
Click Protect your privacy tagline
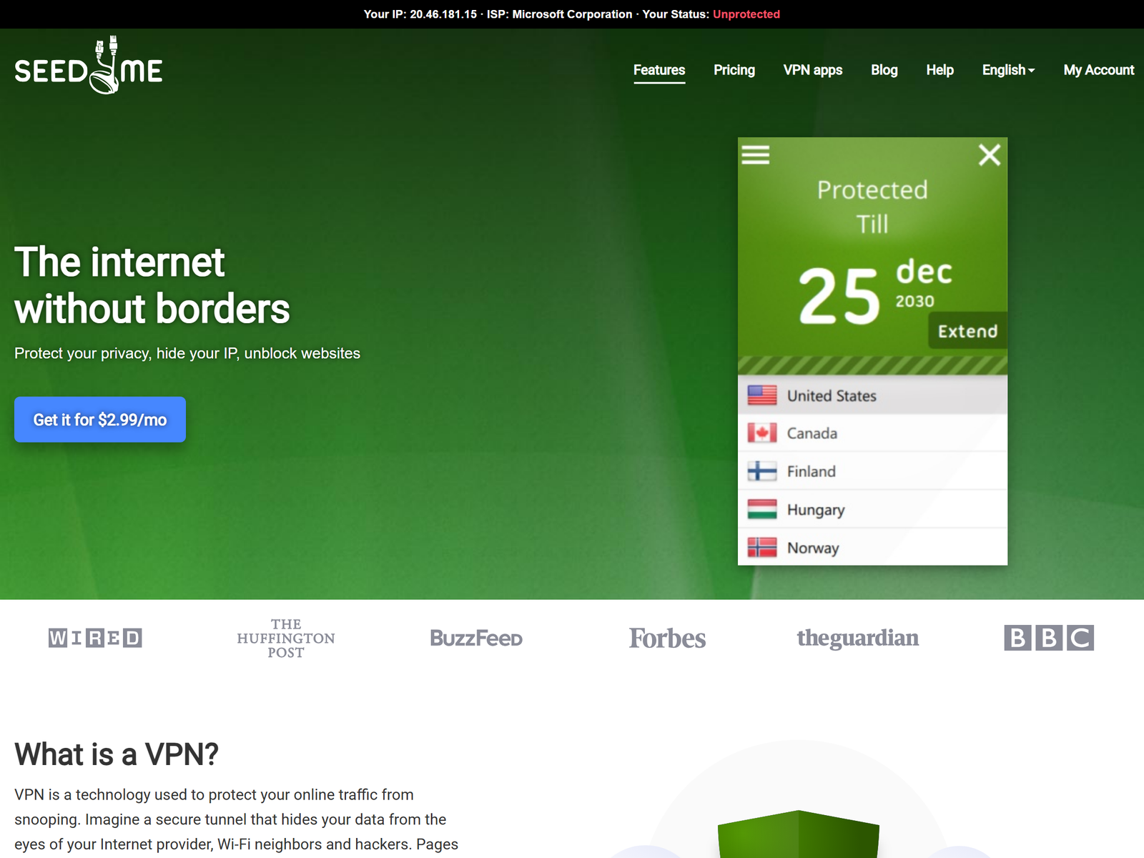coord(187,353)
